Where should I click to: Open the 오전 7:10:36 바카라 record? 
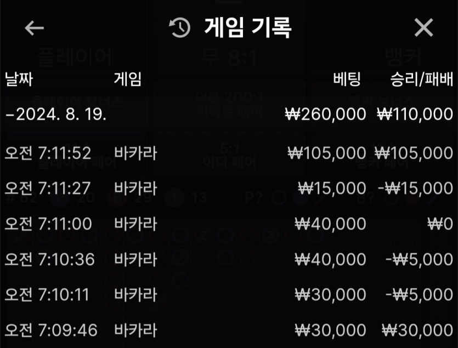coord(229,259)
